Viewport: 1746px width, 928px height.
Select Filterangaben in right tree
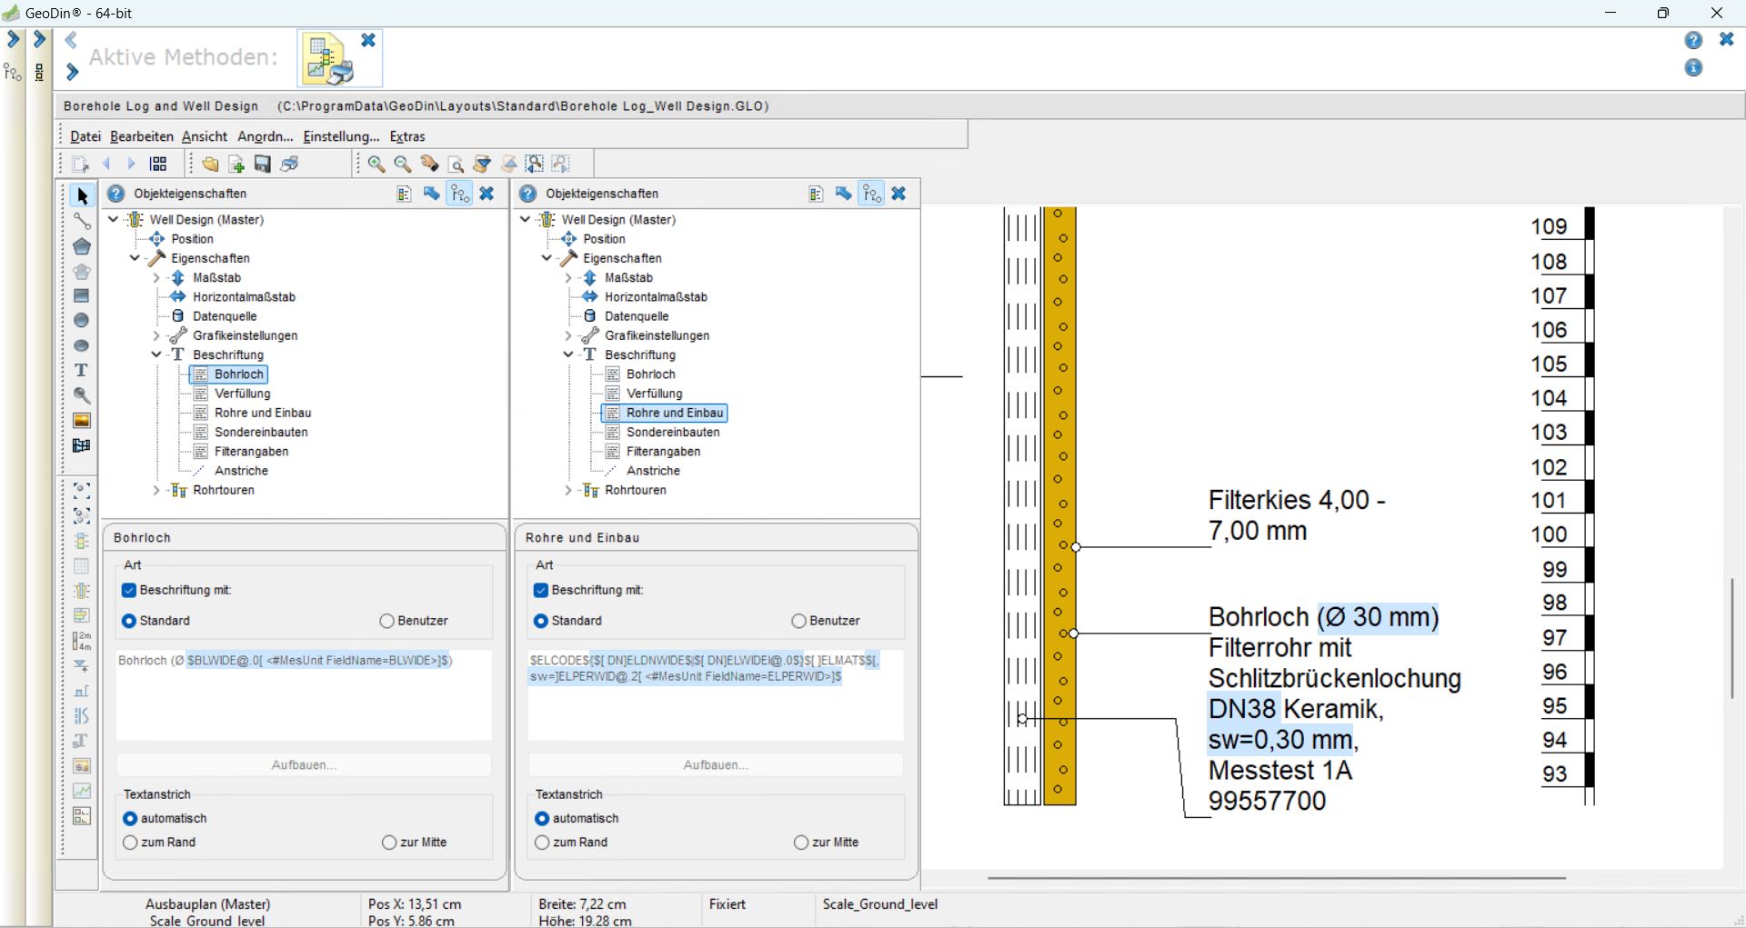(663, 452)
